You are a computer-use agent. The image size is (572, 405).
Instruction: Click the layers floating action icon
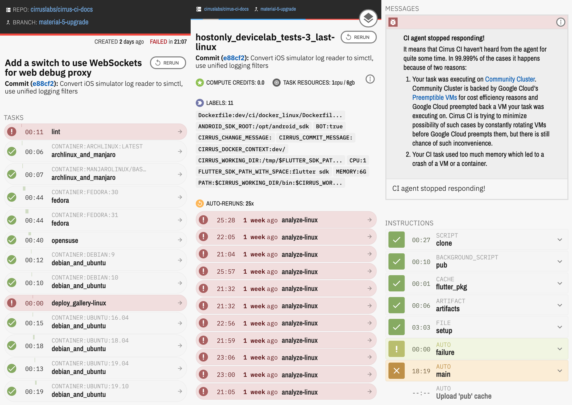(x=368, y=18)
